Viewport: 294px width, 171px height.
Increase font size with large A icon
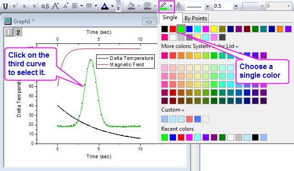click(55, 6)
